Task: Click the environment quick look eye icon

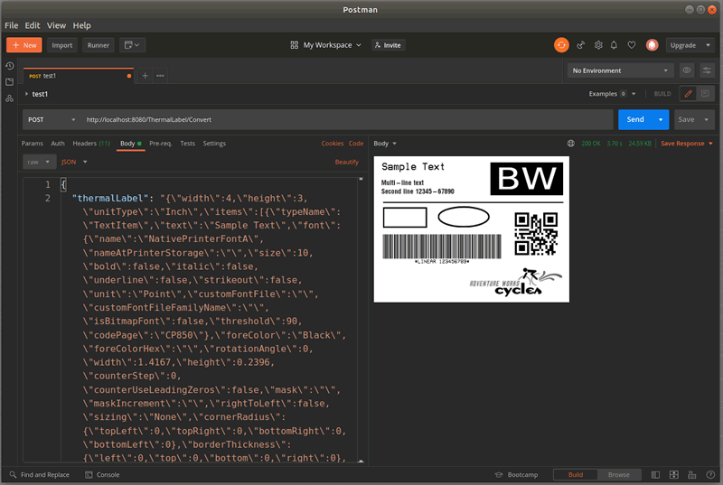Action: (x=687, y=70)
